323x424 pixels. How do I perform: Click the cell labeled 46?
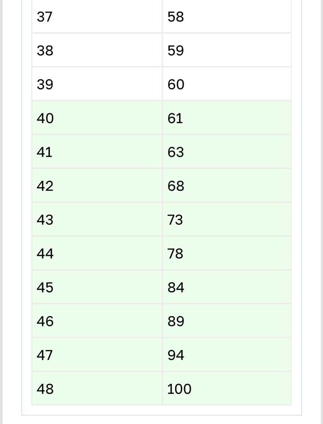[97, 321]
